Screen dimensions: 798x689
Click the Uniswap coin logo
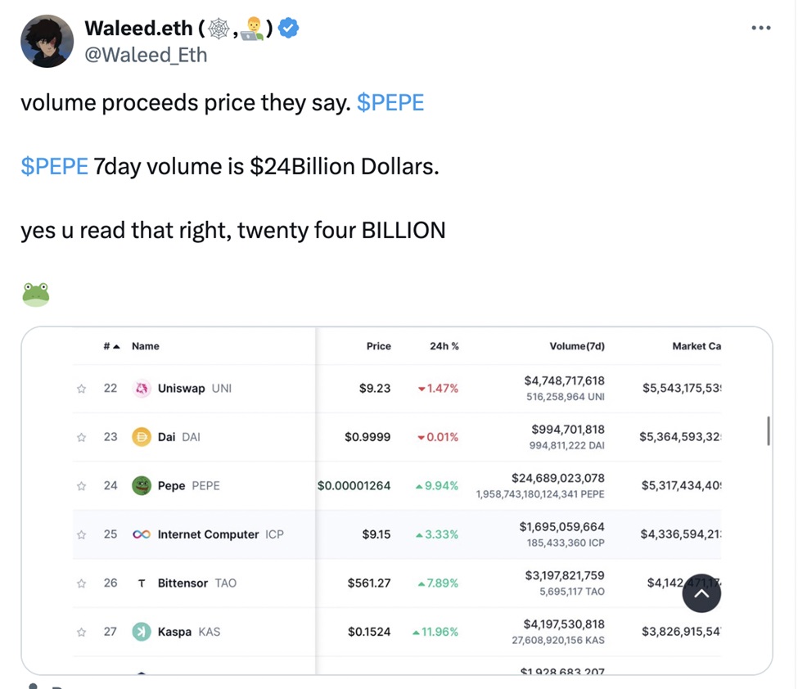tap(142, 388)
